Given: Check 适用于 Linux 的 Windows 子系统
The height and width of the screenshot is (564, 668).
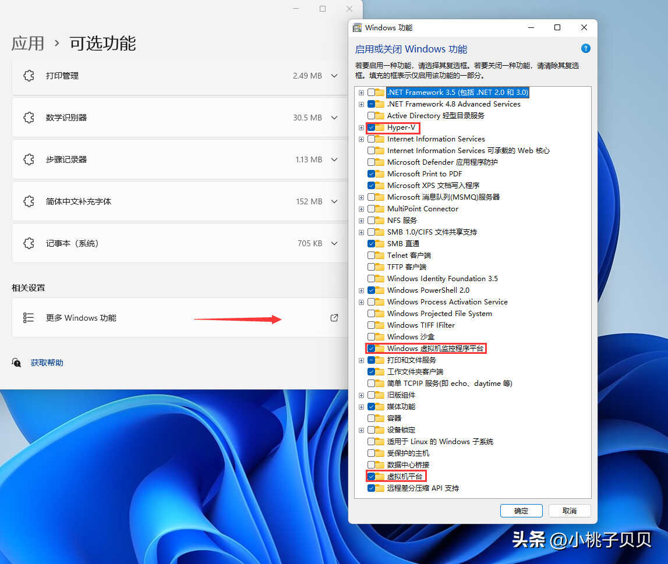Looking at the screenshot, I should (x=371, y=441).
